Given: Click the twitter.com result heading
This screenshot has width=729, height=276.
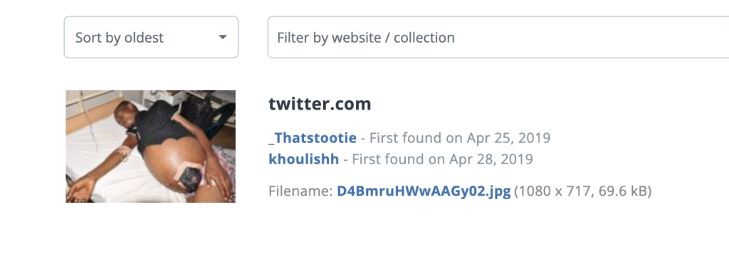Looking at the screenshot, I should click(320, 104).
